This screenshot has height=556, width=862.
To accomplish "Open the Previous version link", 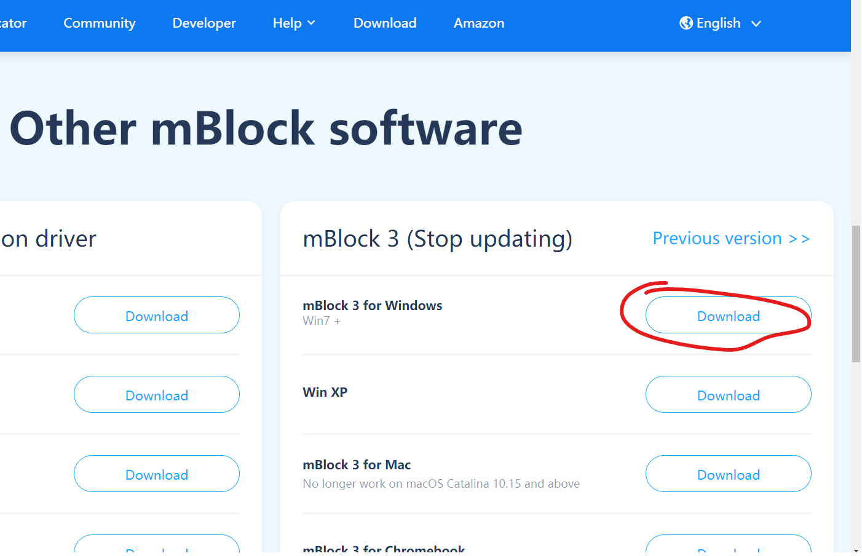I will [731, 239].
